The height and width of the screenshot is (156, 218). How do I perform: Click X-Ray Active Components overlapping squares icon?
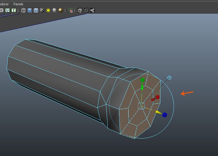coord(86,10)
